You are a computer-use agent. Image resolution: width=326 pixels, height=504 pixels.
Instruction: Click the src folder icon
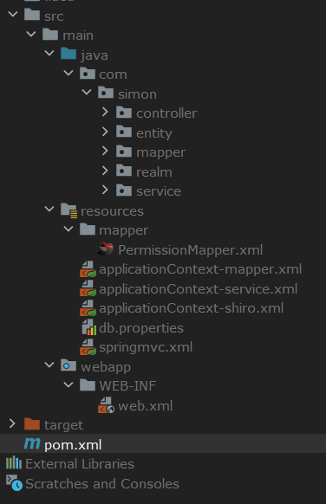pos(32,15)
